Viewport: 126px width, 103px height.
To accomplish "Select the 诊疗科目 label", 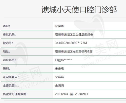I will [9, 60].
